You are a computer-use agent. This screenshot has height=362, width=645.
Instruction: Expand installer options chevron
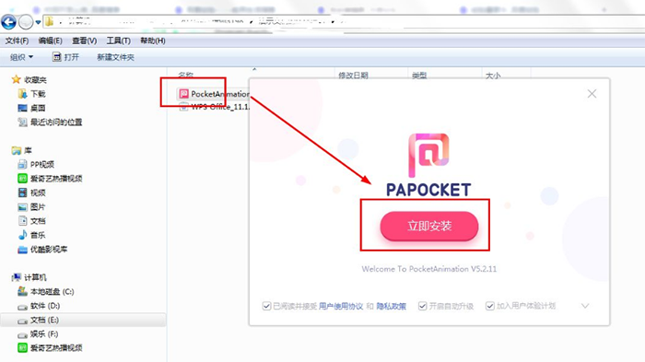tap(585, 306)
